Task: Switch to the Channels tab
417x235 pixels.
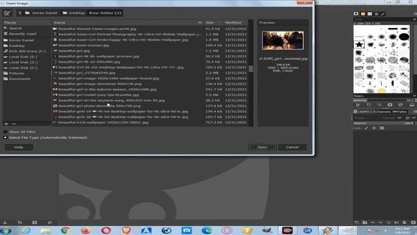Action: click(381, 112)
